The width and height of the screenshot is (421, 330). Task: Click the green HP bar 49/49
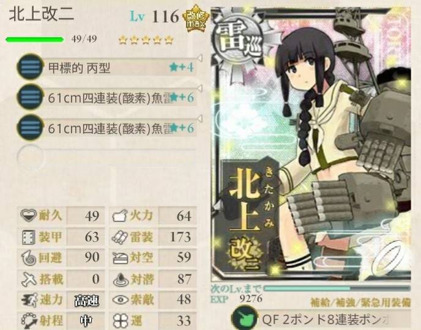coord(35,40)
